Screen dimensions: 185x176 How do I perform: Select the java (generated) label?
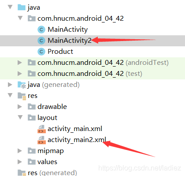54,85
